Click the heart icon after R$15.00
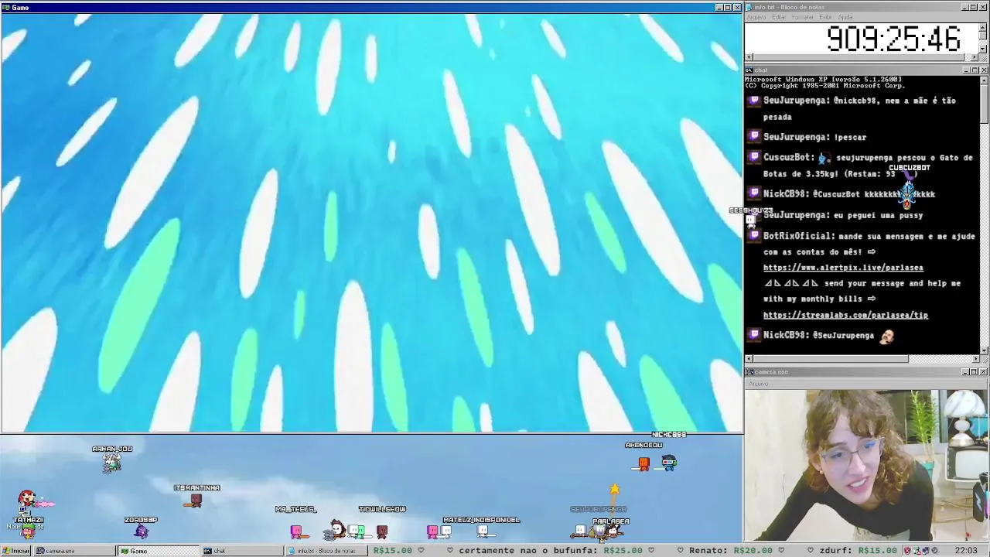This screenshot has height=557, width=990. 421,551
